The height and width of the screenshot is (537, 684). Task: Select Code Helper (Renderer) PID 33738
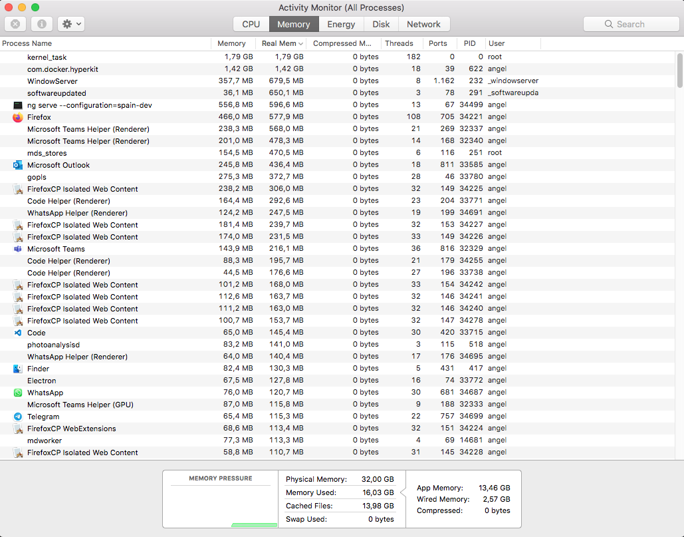coord(338,272)
